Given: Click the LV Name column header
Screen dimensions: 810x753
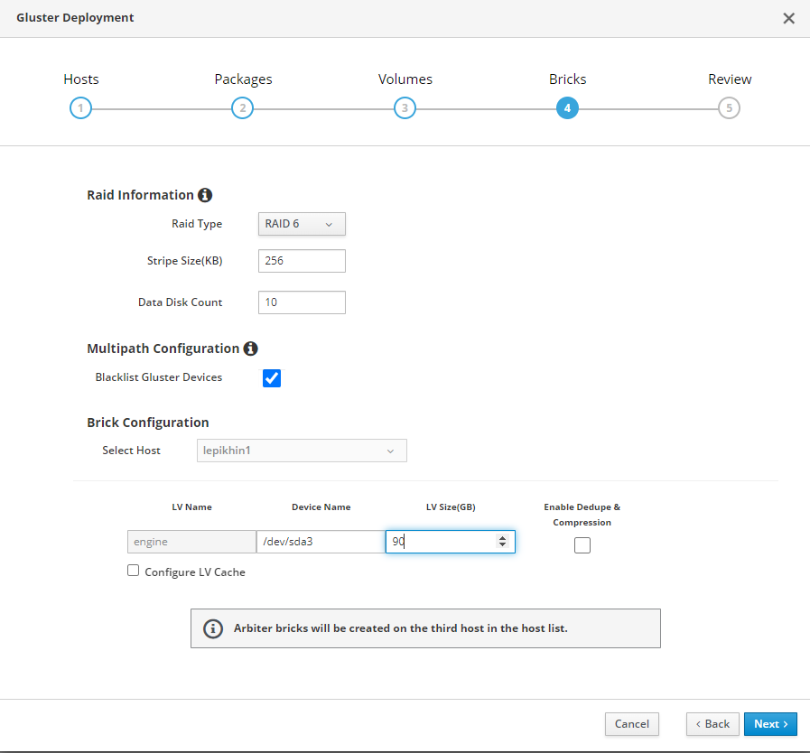Looking at the screenshot, I should (191, 507).
